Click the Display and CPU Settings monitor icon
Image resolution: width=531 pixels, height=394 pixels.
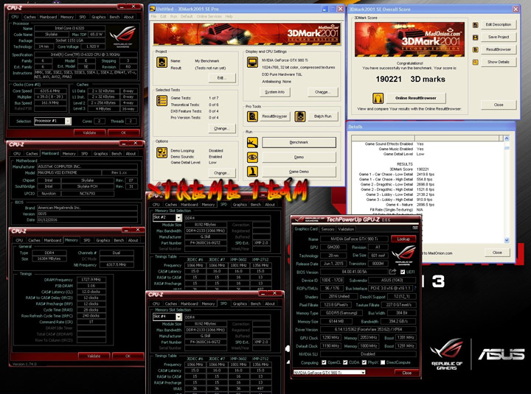pos(252,62)
